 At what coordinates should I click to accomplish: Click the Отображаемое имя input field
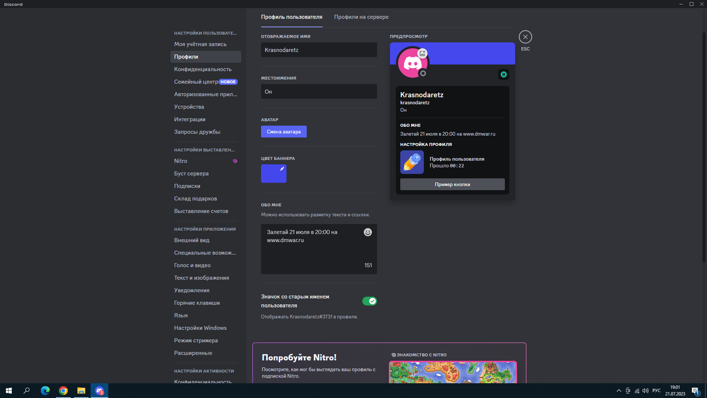(319, 50)
